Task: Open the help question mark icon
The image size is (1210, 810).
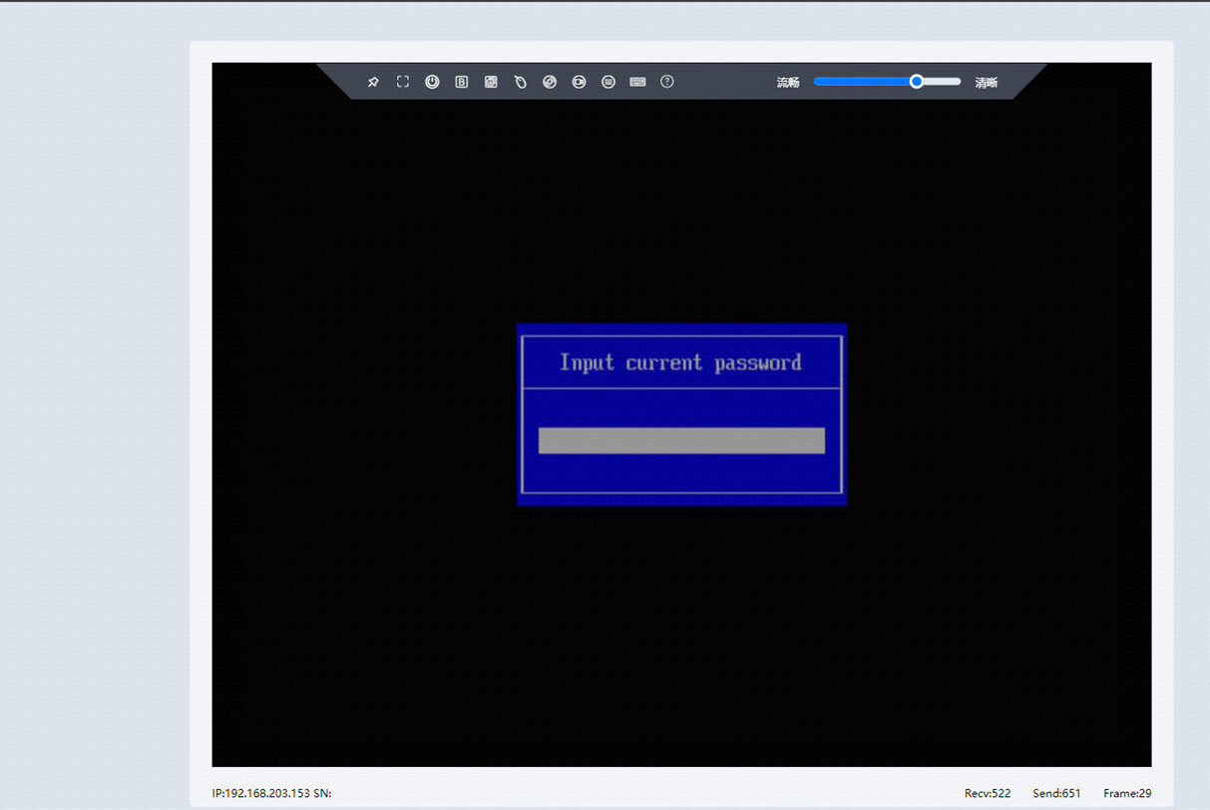Action: pos(667,82)
